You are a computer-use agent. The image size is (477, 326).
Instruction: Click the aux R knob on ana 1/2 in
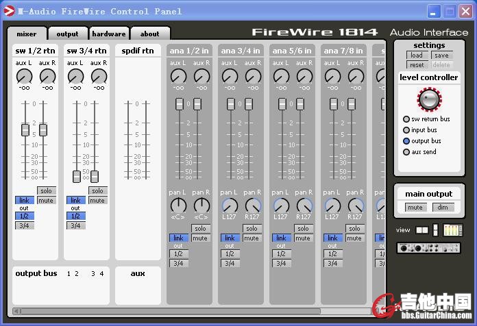click(201, 77)
